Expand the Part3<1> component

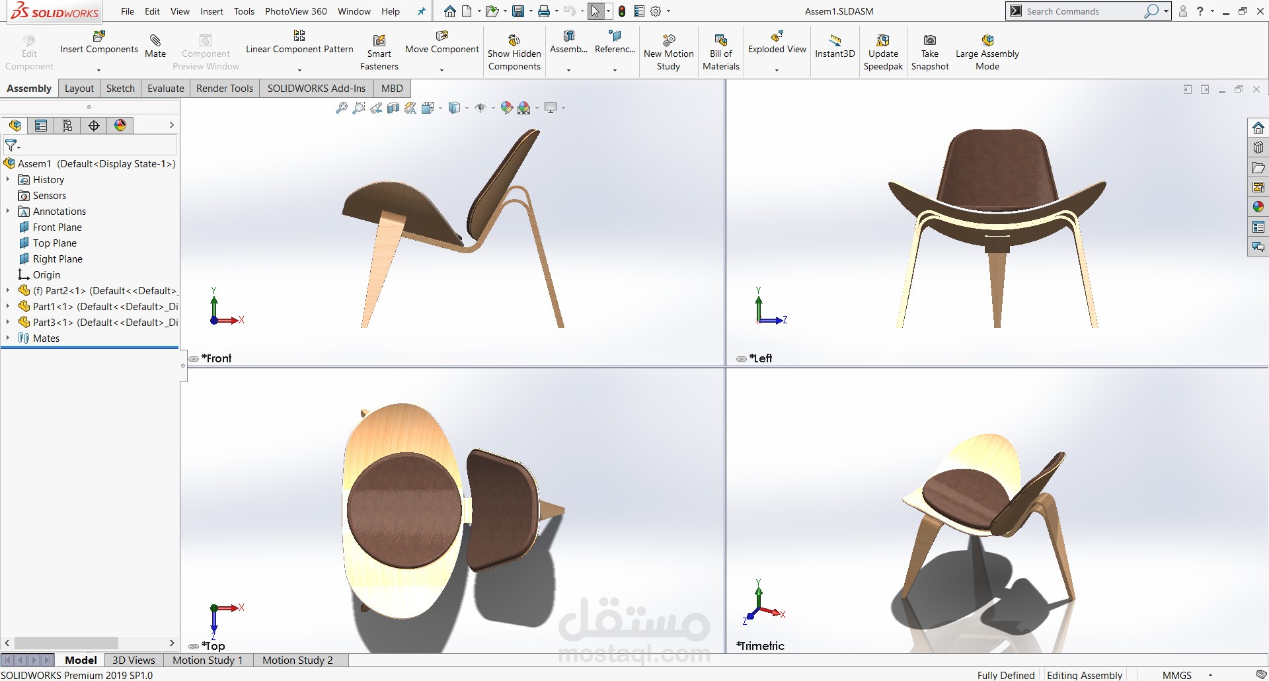pos(8,322)
